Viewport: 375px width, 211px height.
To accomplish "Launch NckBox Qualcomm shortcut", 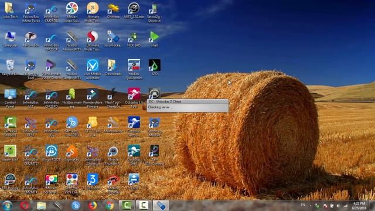I will pos(134,69).
